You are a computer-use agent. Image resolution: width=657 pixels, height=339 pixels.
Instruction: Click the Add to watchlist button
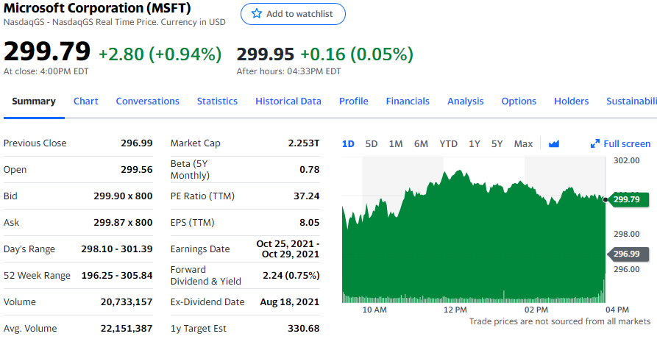pyautogui.click(x=293, y=14)
